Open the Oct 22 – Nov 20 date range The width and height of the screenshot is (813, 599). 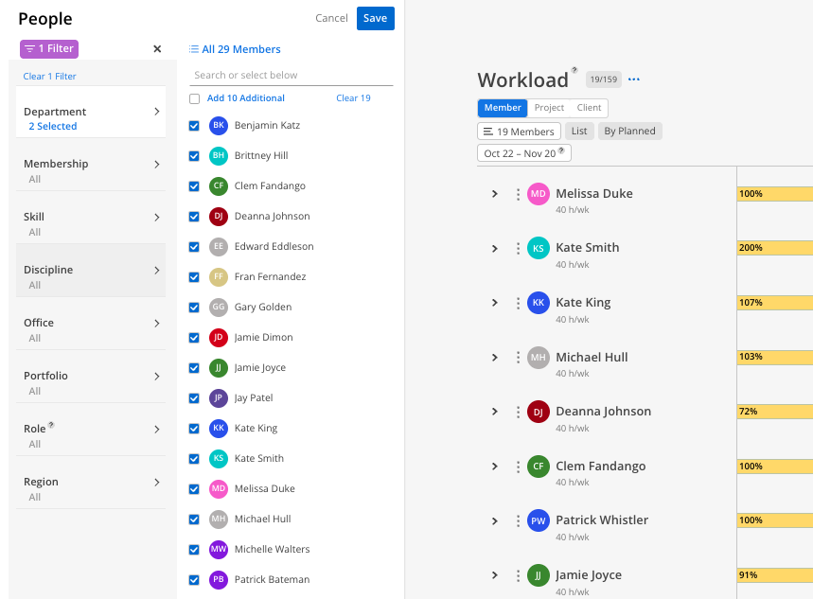(x=524, y=153)
